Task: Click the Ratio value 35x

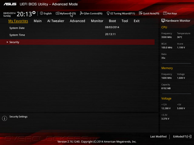Action: pyautogui.click(x=163, y=58)
